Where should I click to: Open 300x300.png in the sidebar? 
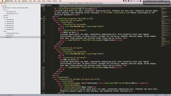[10, 22]
